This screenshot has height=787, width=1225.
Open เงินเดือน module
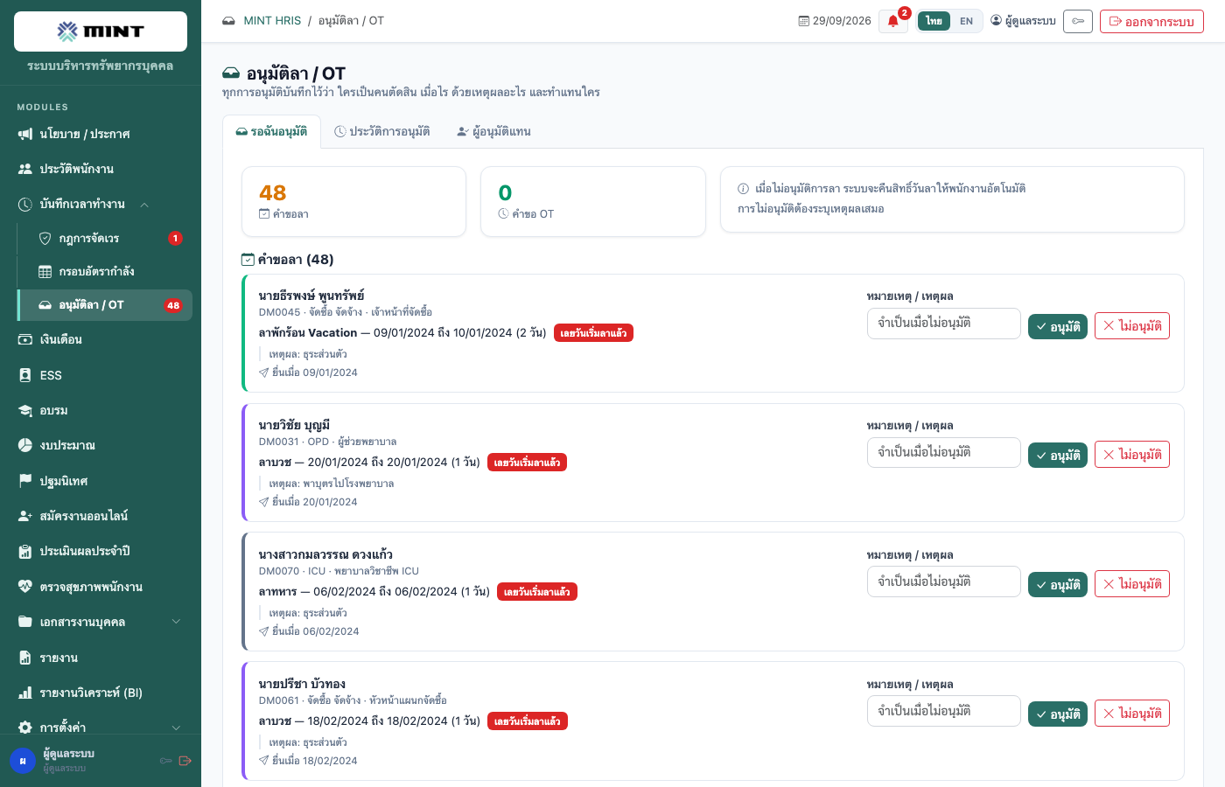coord(101,339)
